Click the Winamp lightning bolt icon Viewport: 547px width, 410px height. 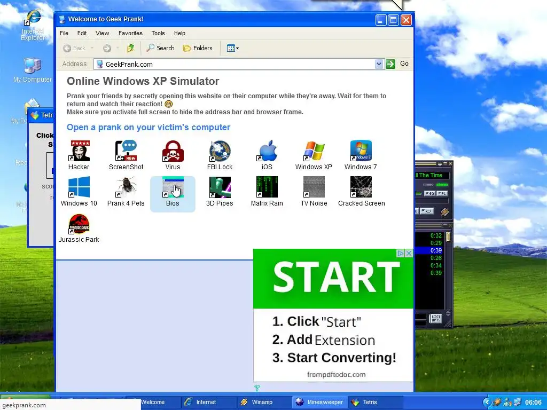pyautogui.click(x=444, y=211)
